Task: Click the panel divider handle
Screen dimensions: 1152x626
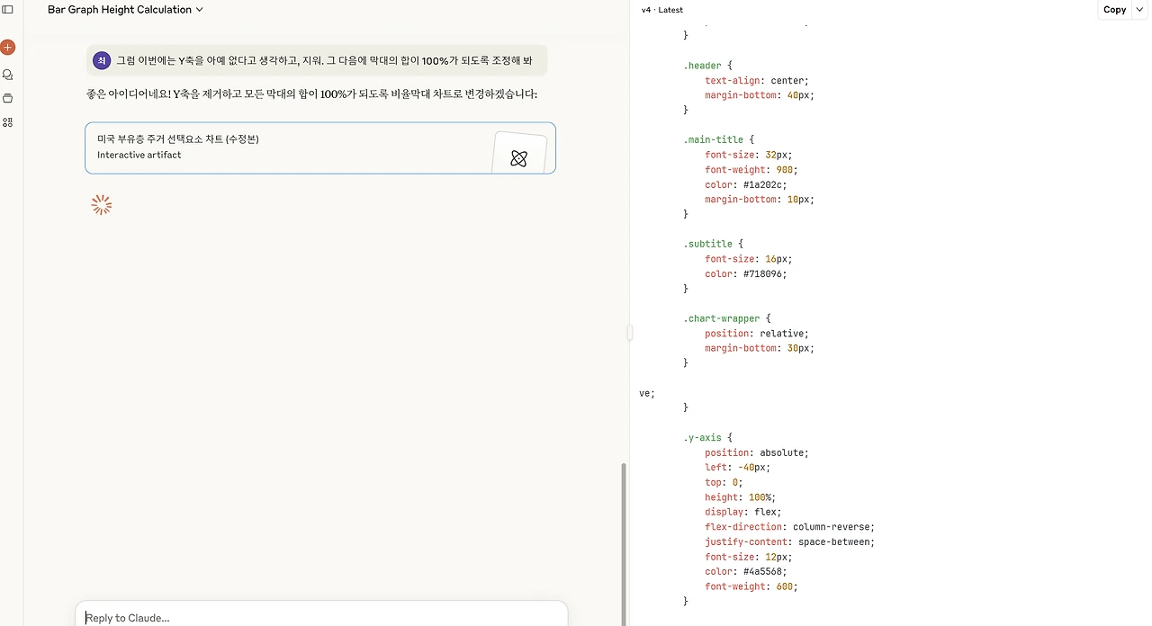Action: [x=629, y=333]
